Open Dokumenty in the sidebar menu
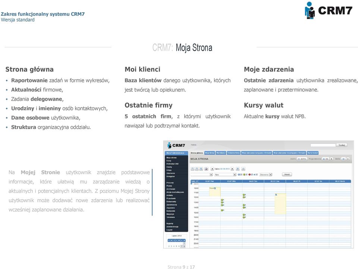This screenshot has width=358, height=269. pyautogui.click(x=171, y=201)
